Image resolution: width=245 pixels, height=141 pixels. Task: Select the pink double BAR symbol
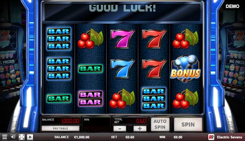tap(91, 98)
